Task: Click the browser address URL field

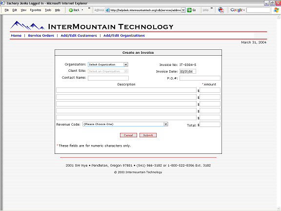Action: point(145,10)
